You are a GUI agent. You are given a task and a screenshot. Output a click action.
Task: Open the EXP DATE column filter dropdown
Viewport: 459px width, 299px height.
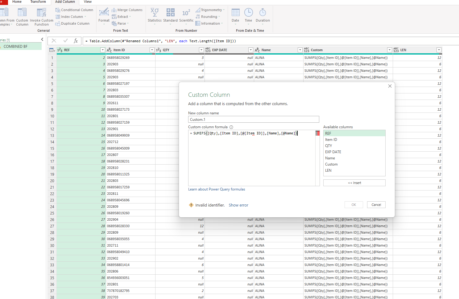tap(251, 50)
